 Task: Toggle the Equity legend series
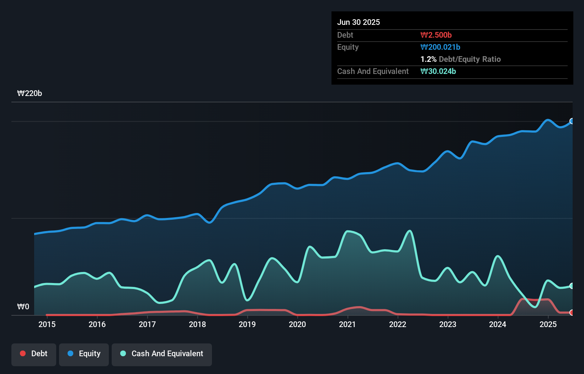tap(84, 354)
